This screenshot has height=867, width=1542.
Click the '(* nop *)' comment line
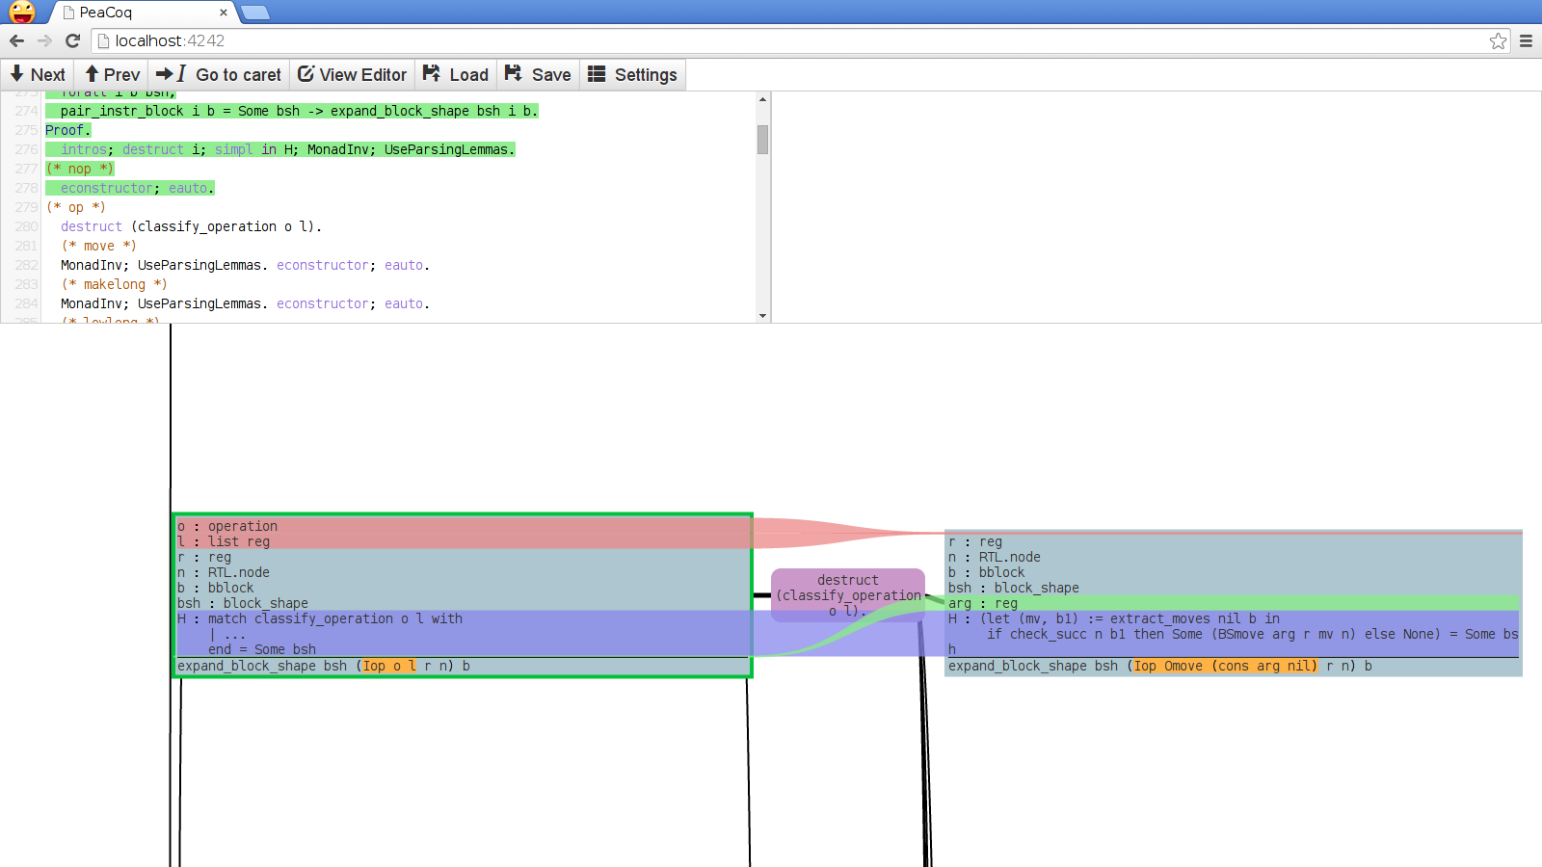tap(79, 169)
